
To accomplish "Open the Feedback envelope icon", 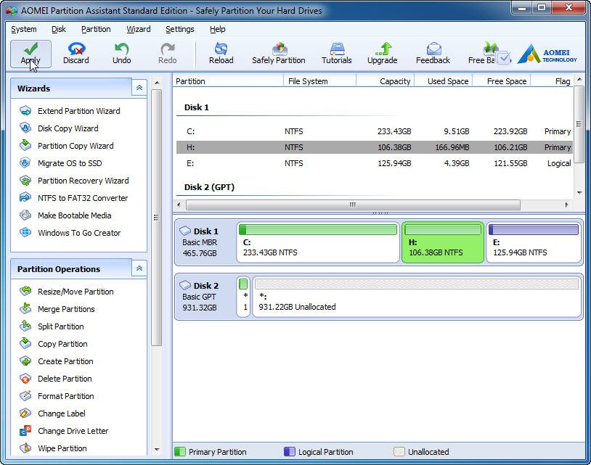I will [x=433, y=49].
